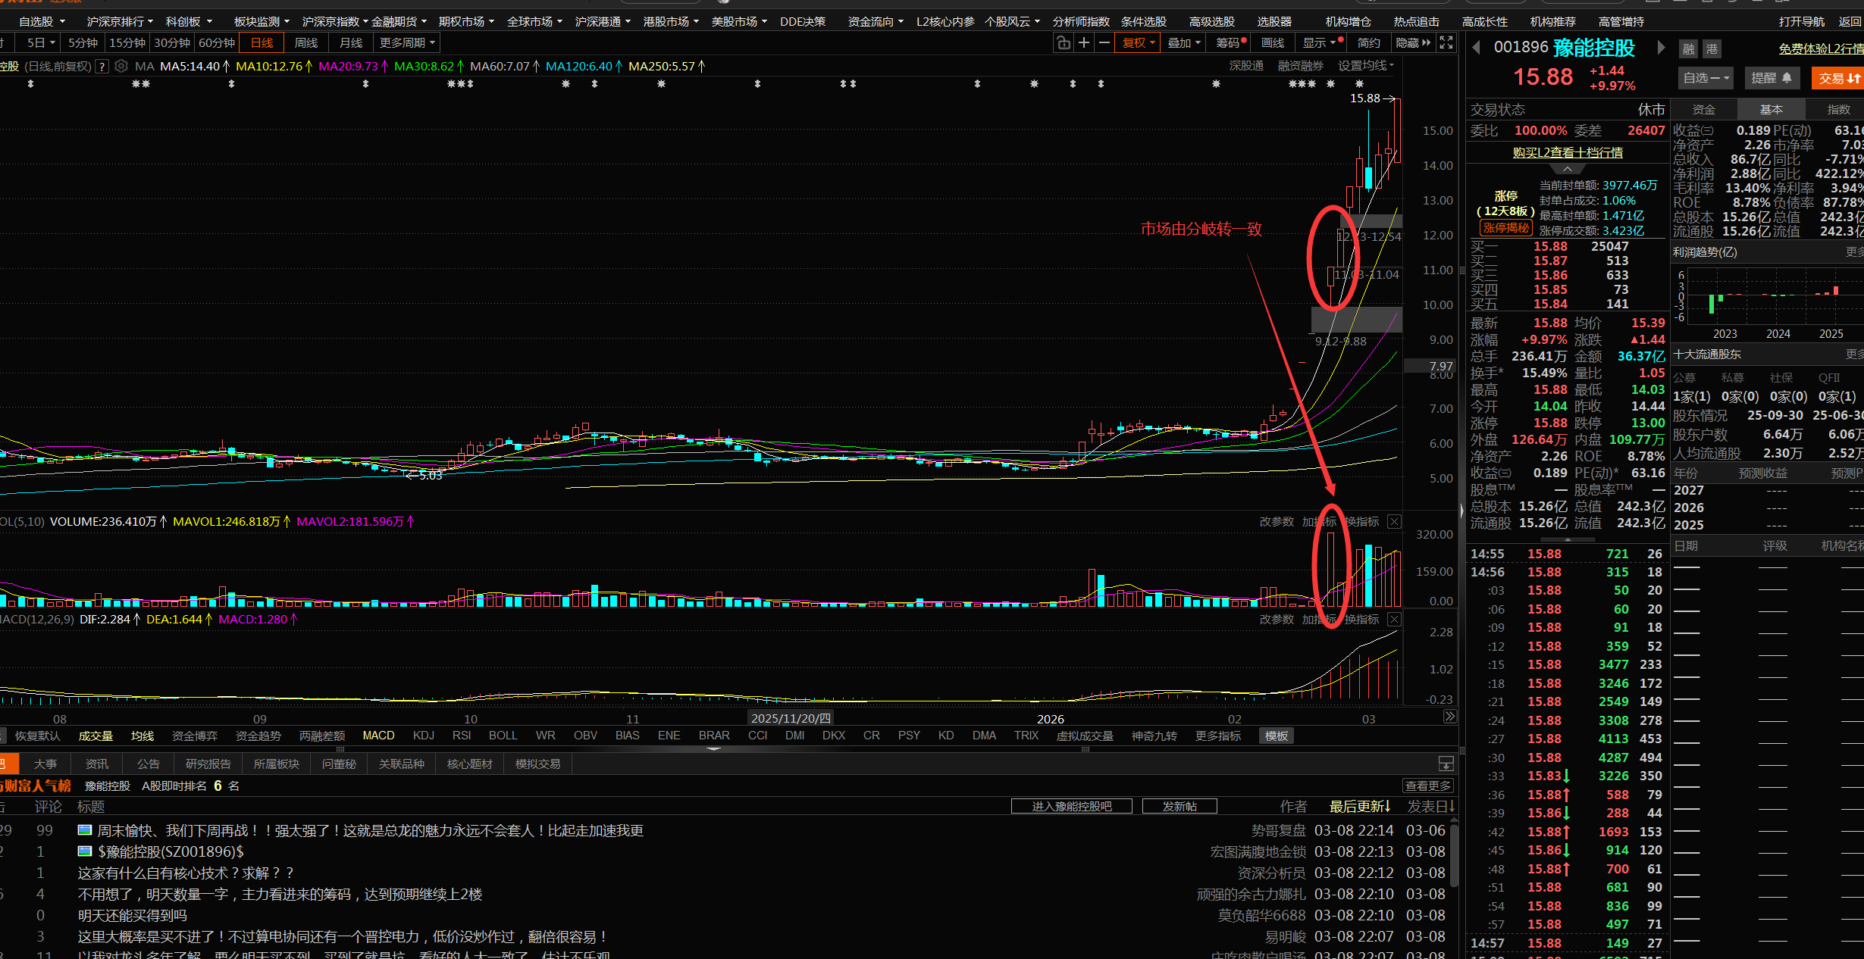1864x959 pixels.
Task: Click the 2025/11/20 date marker on timeline
Action: click(791, 718)
